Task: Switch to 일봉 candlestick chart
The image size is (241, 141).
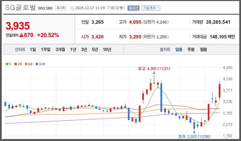Action: (179, 49)
